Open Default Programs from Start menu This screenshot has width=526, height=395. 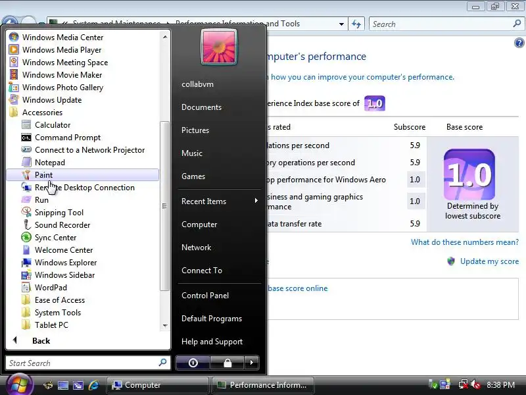pyautogui.click(x=212, y=319)
